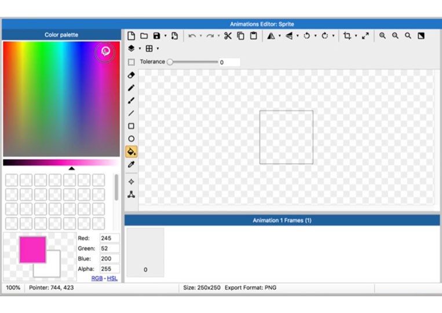Select the Ellipse shape tool
This screenshot has height=313, width=442.
click(131, 139)
